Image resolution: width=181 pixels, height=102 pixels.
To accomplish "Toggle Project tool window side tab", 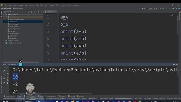I will (1, 14).
